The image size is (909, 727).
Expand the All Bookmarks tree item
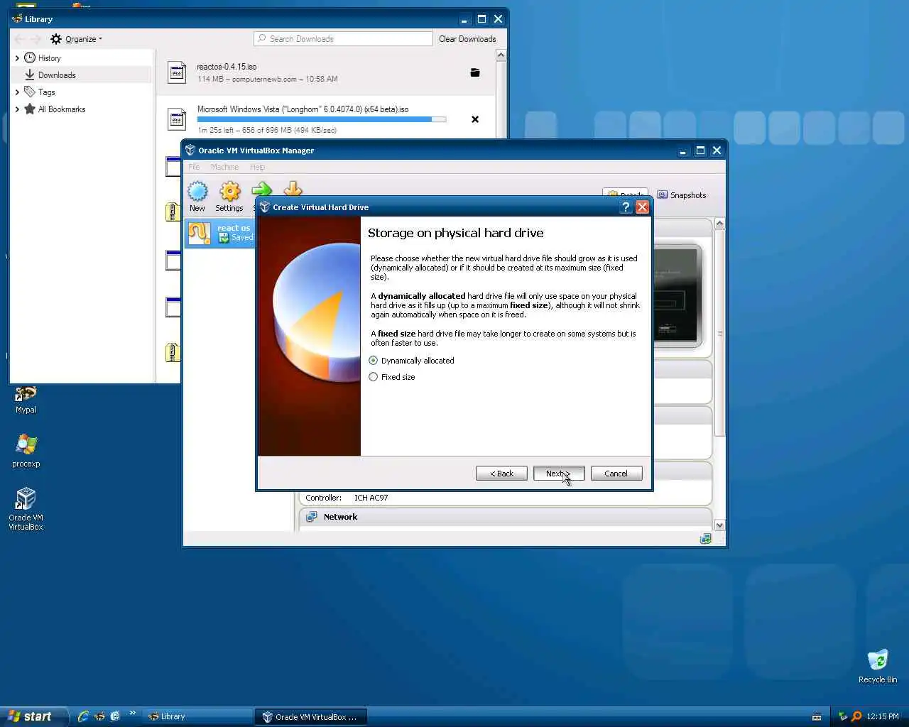click(x=17, y=109)
